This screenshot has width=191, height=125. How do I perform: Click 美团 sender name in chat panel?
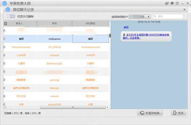(126, 27)
